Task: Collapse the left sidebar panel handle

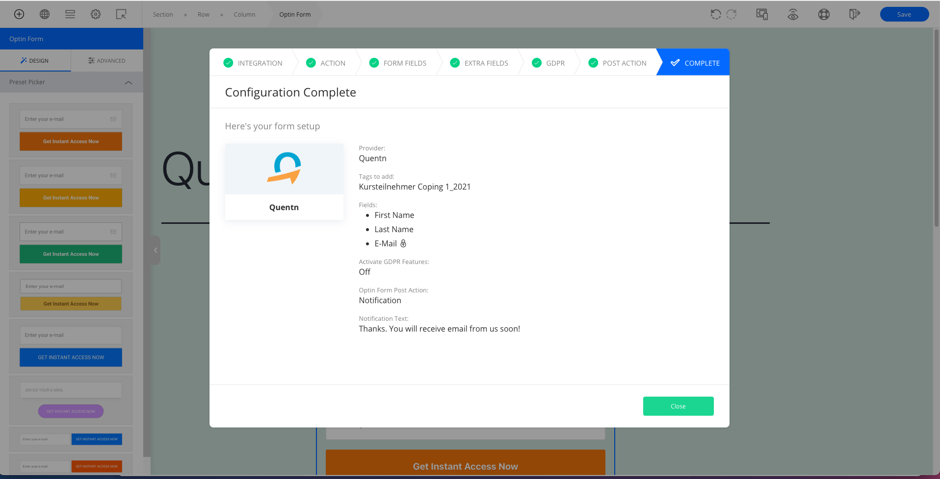Action: (156, 250)
